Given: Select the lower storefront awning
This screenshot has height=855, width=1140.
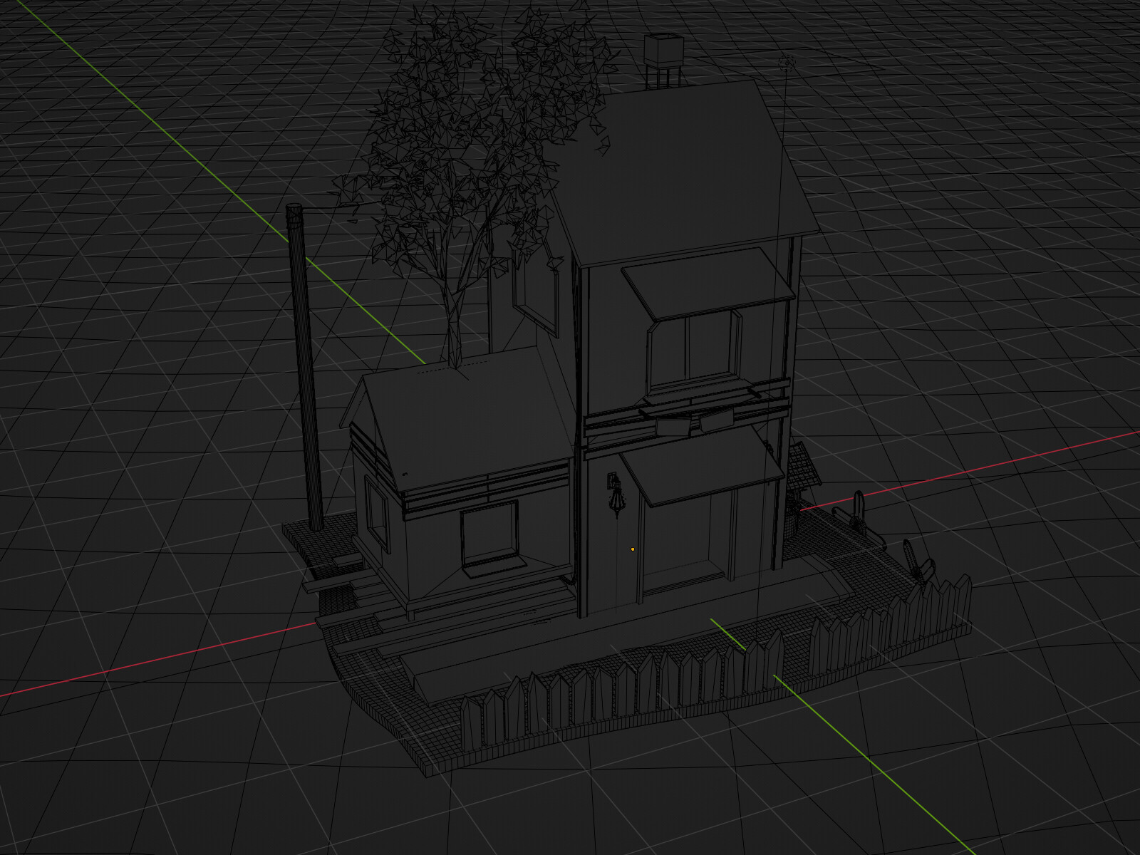Looking at the screenshot, I should click(702, 467).
